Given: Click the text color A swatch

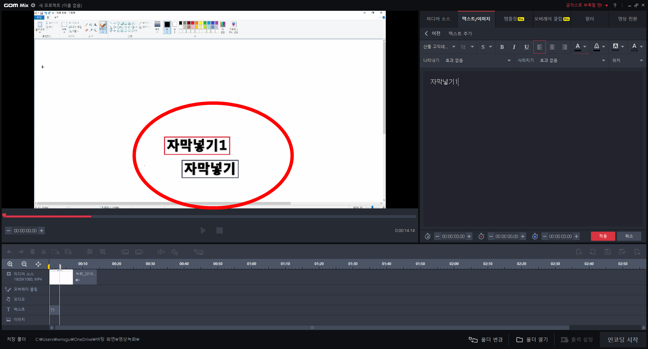Looking at the screenshot, I should tap(577, 47).
